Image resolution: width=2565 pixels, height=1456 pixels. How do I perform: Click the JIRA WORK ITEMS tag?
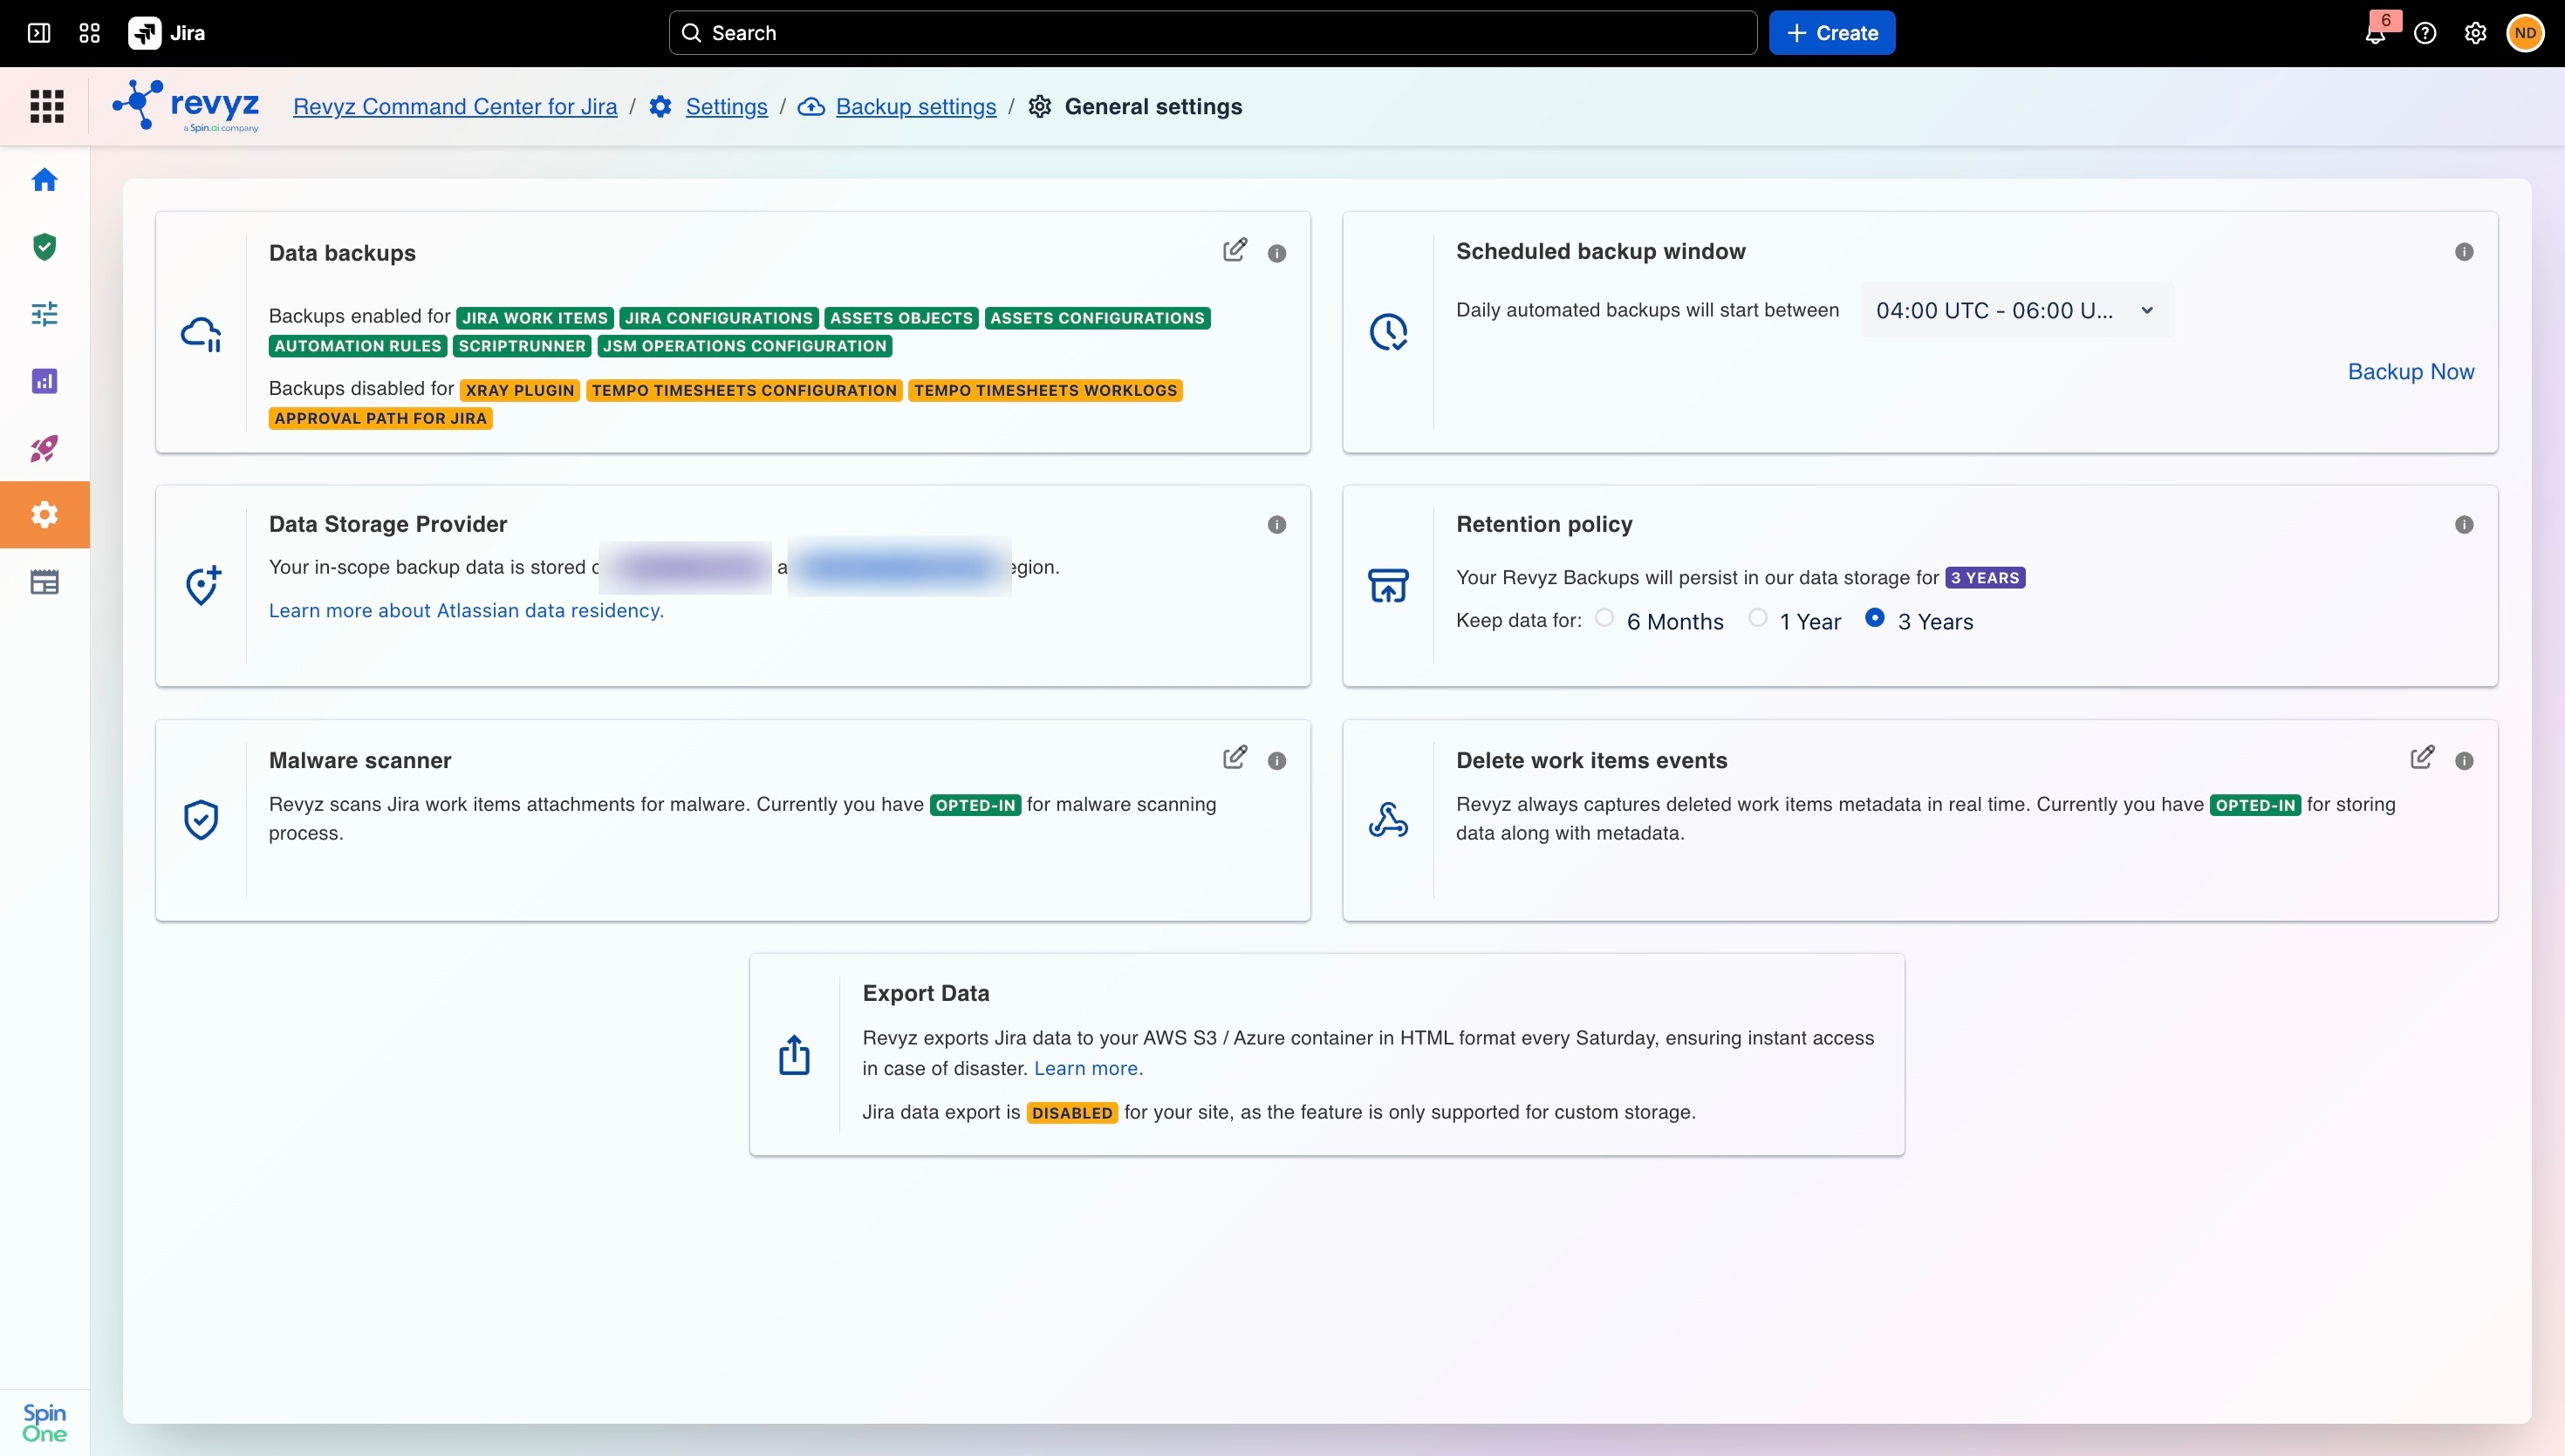535,318
